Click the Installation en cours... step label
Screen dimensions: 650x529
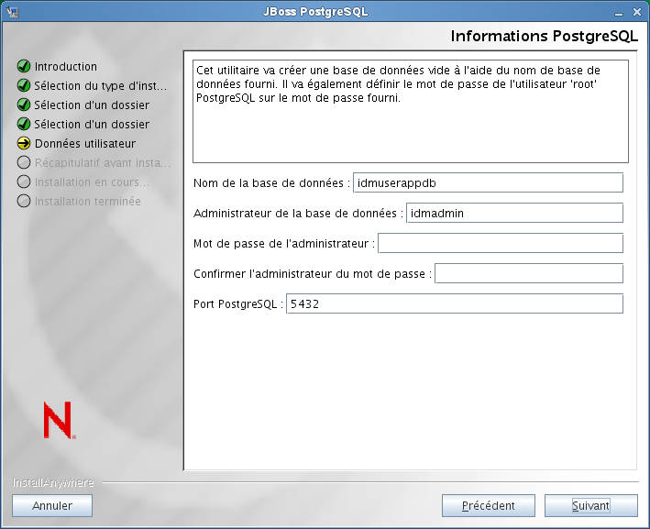[92, 182]
